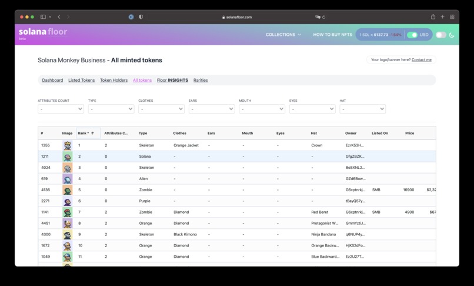The width and height of the screenshot is (474, 286).
Task: Open monkey image of token 1049
Action: 68,257
